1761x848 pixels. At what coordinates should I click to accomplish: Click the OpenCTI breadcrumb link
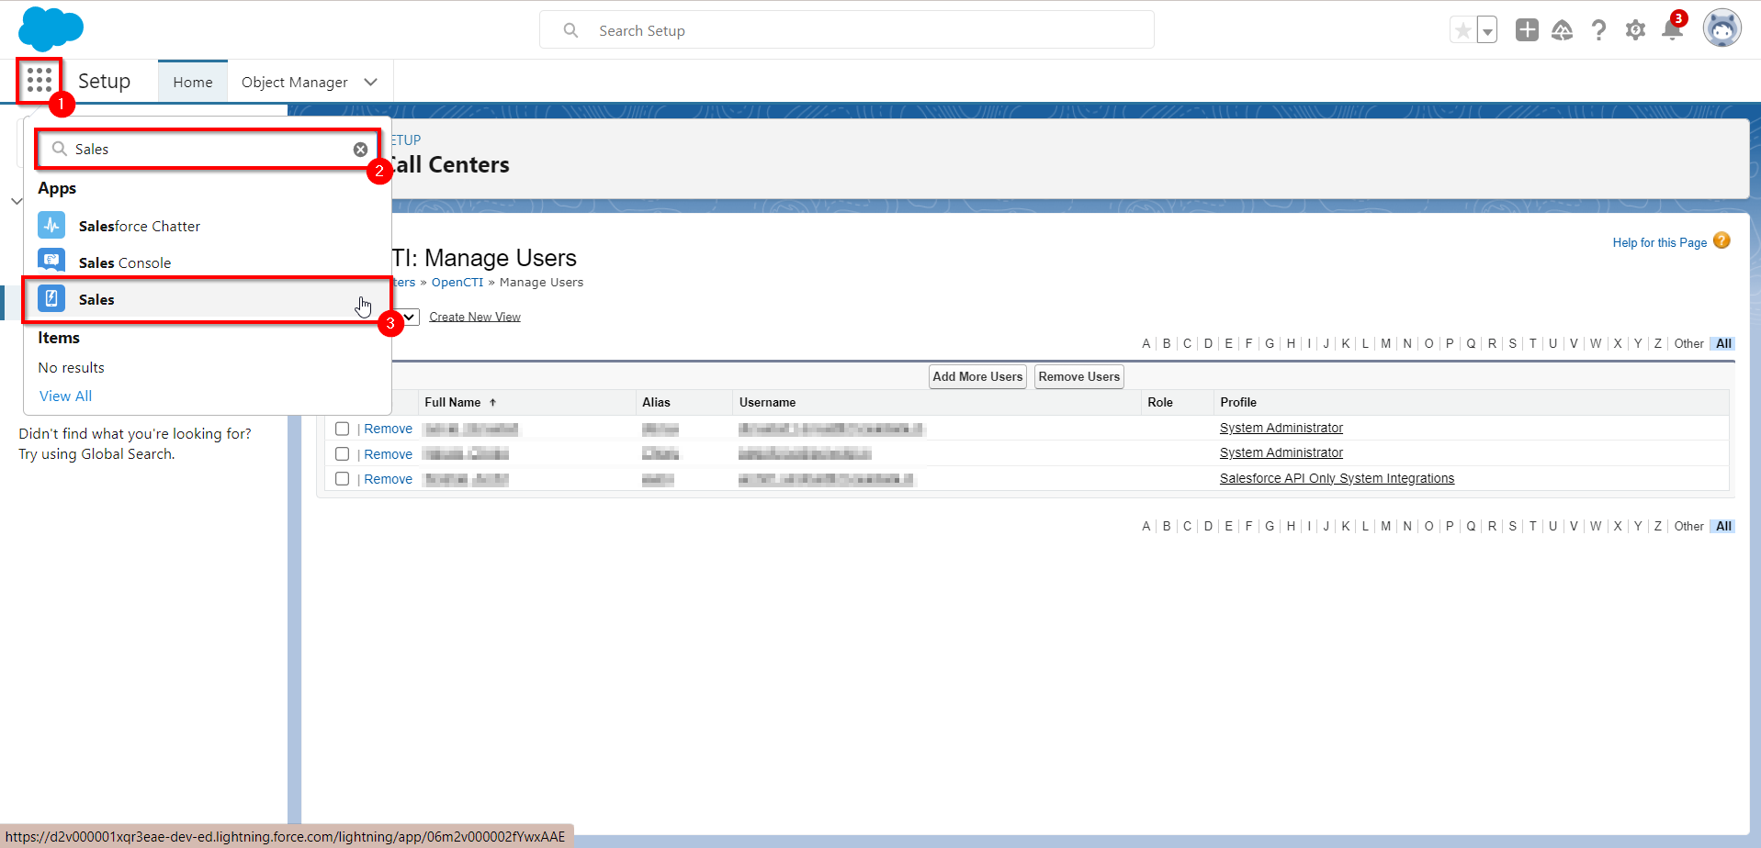[457, 283]
